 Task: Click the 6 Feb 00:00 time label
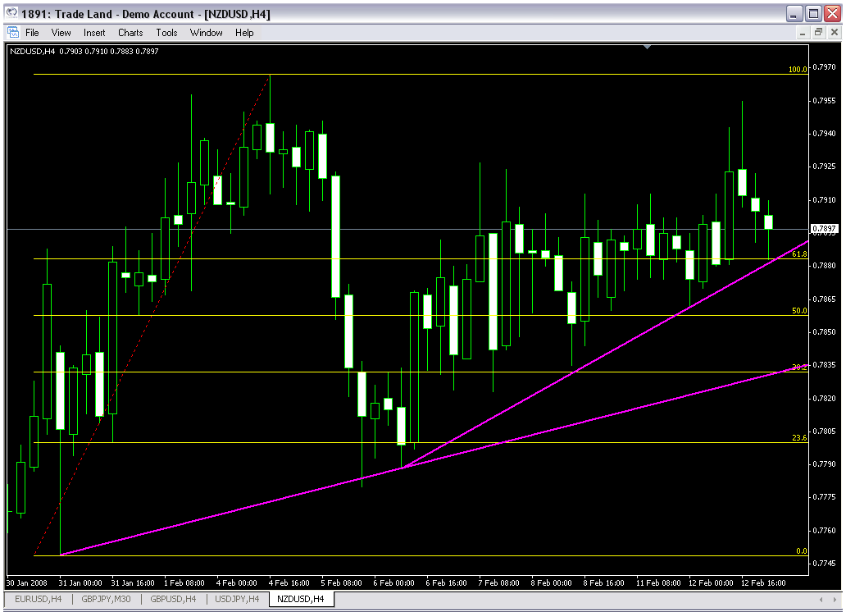point(393,582)
